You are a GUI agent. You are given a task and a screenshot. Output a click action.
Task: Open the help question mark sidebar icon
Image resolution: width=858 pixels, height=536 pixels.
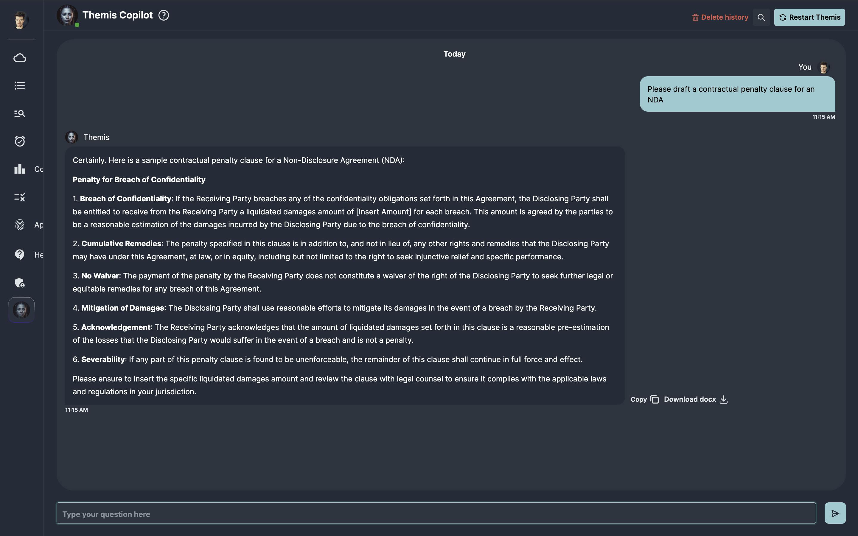pos(20,255)
